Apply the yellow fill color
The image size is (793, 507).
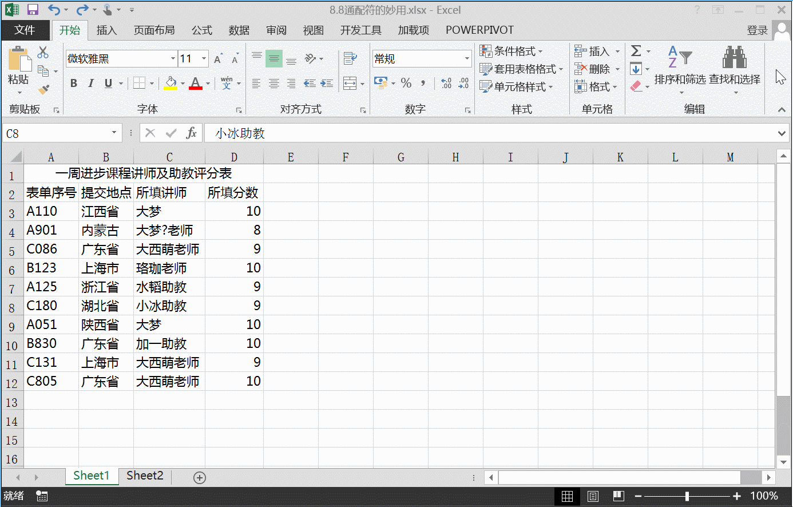[x=171, y=83]
